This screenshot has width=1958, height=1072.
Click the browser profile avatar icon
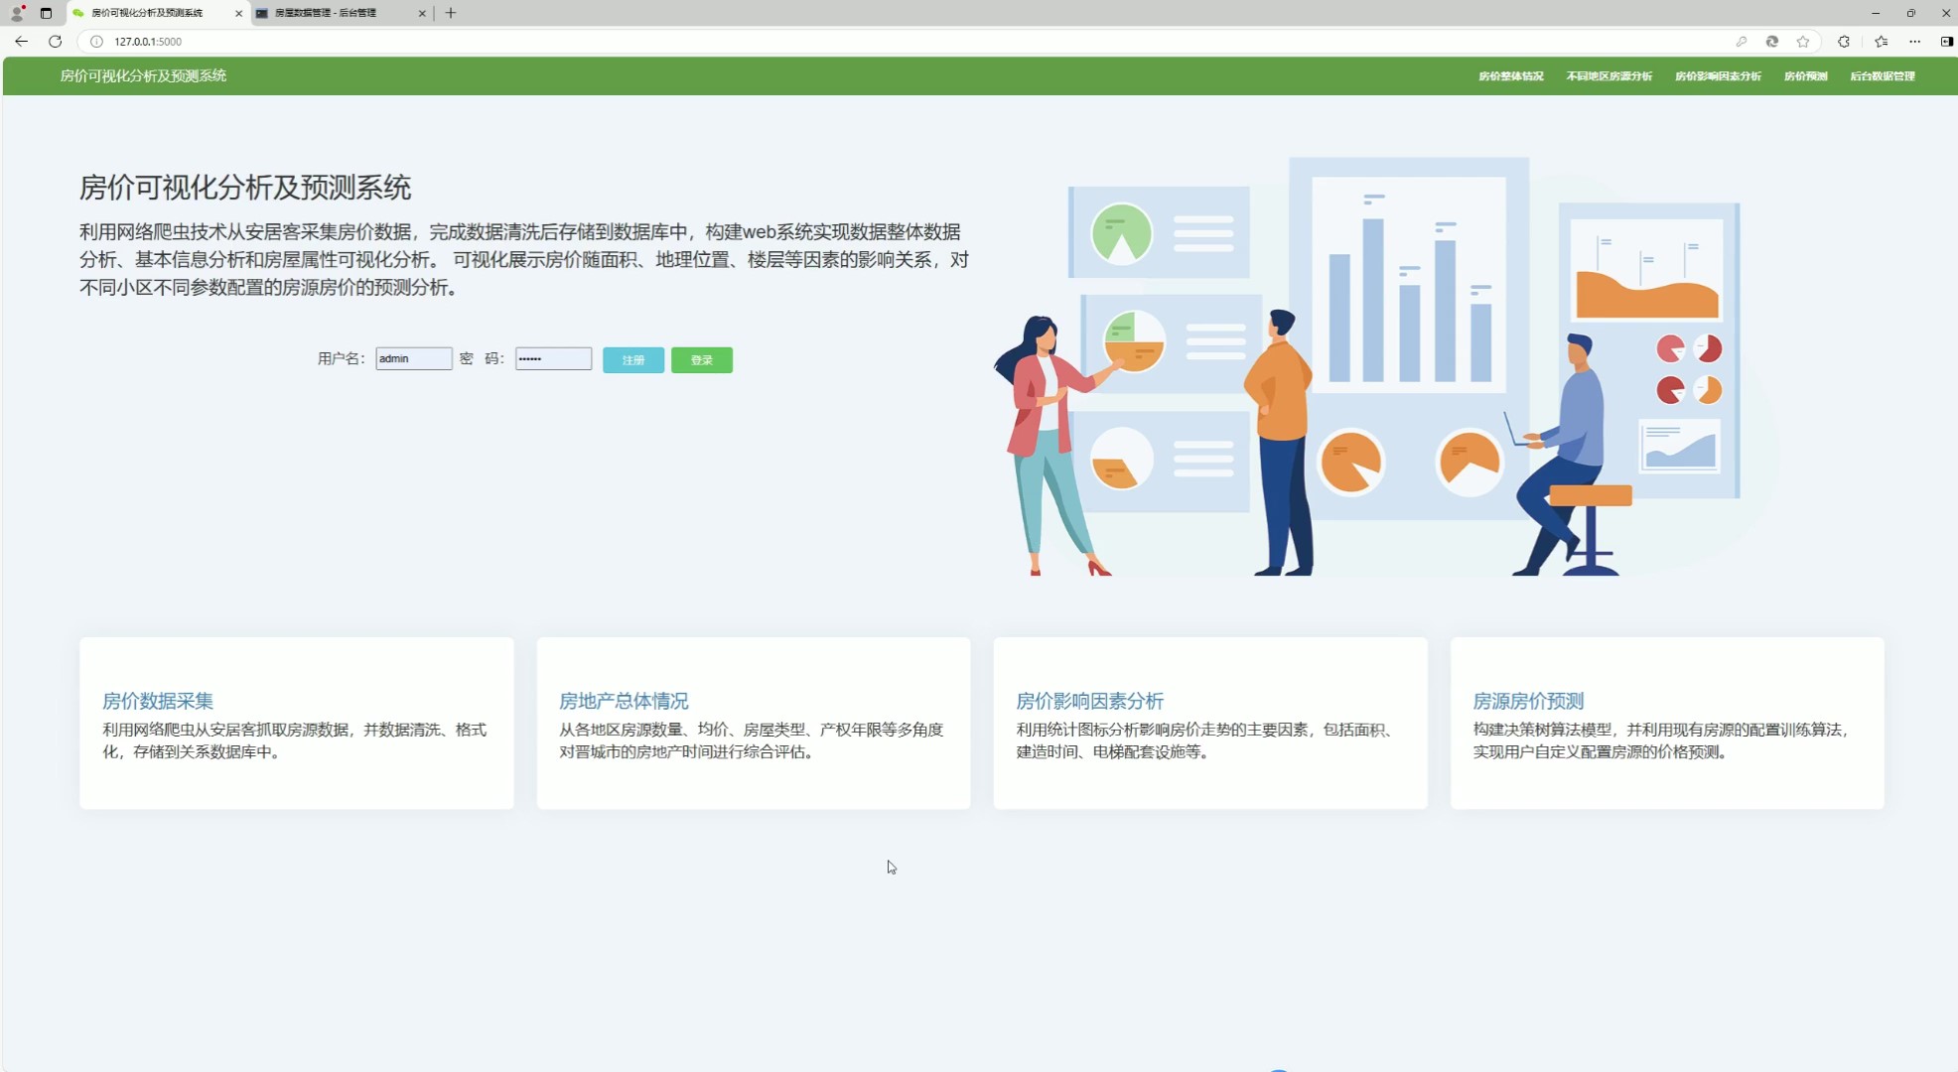pyautogui.click(x=17, y=13)
